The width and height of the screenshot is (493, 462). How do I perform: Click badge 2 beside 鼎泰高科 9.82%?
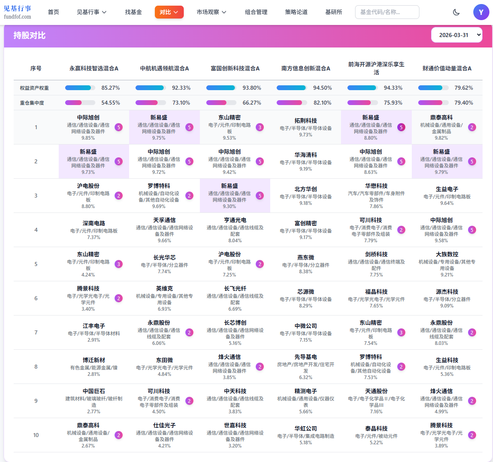[472, 127]
